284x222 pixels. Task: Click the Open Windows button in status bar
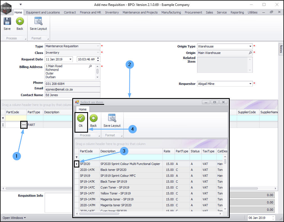14,218
